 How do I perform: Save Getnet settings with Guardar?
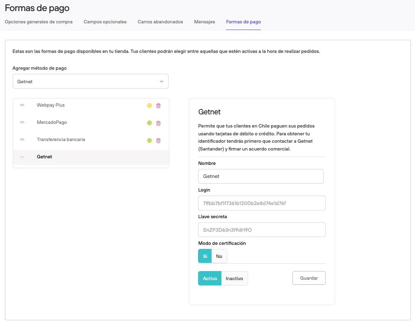click(309, 278)
